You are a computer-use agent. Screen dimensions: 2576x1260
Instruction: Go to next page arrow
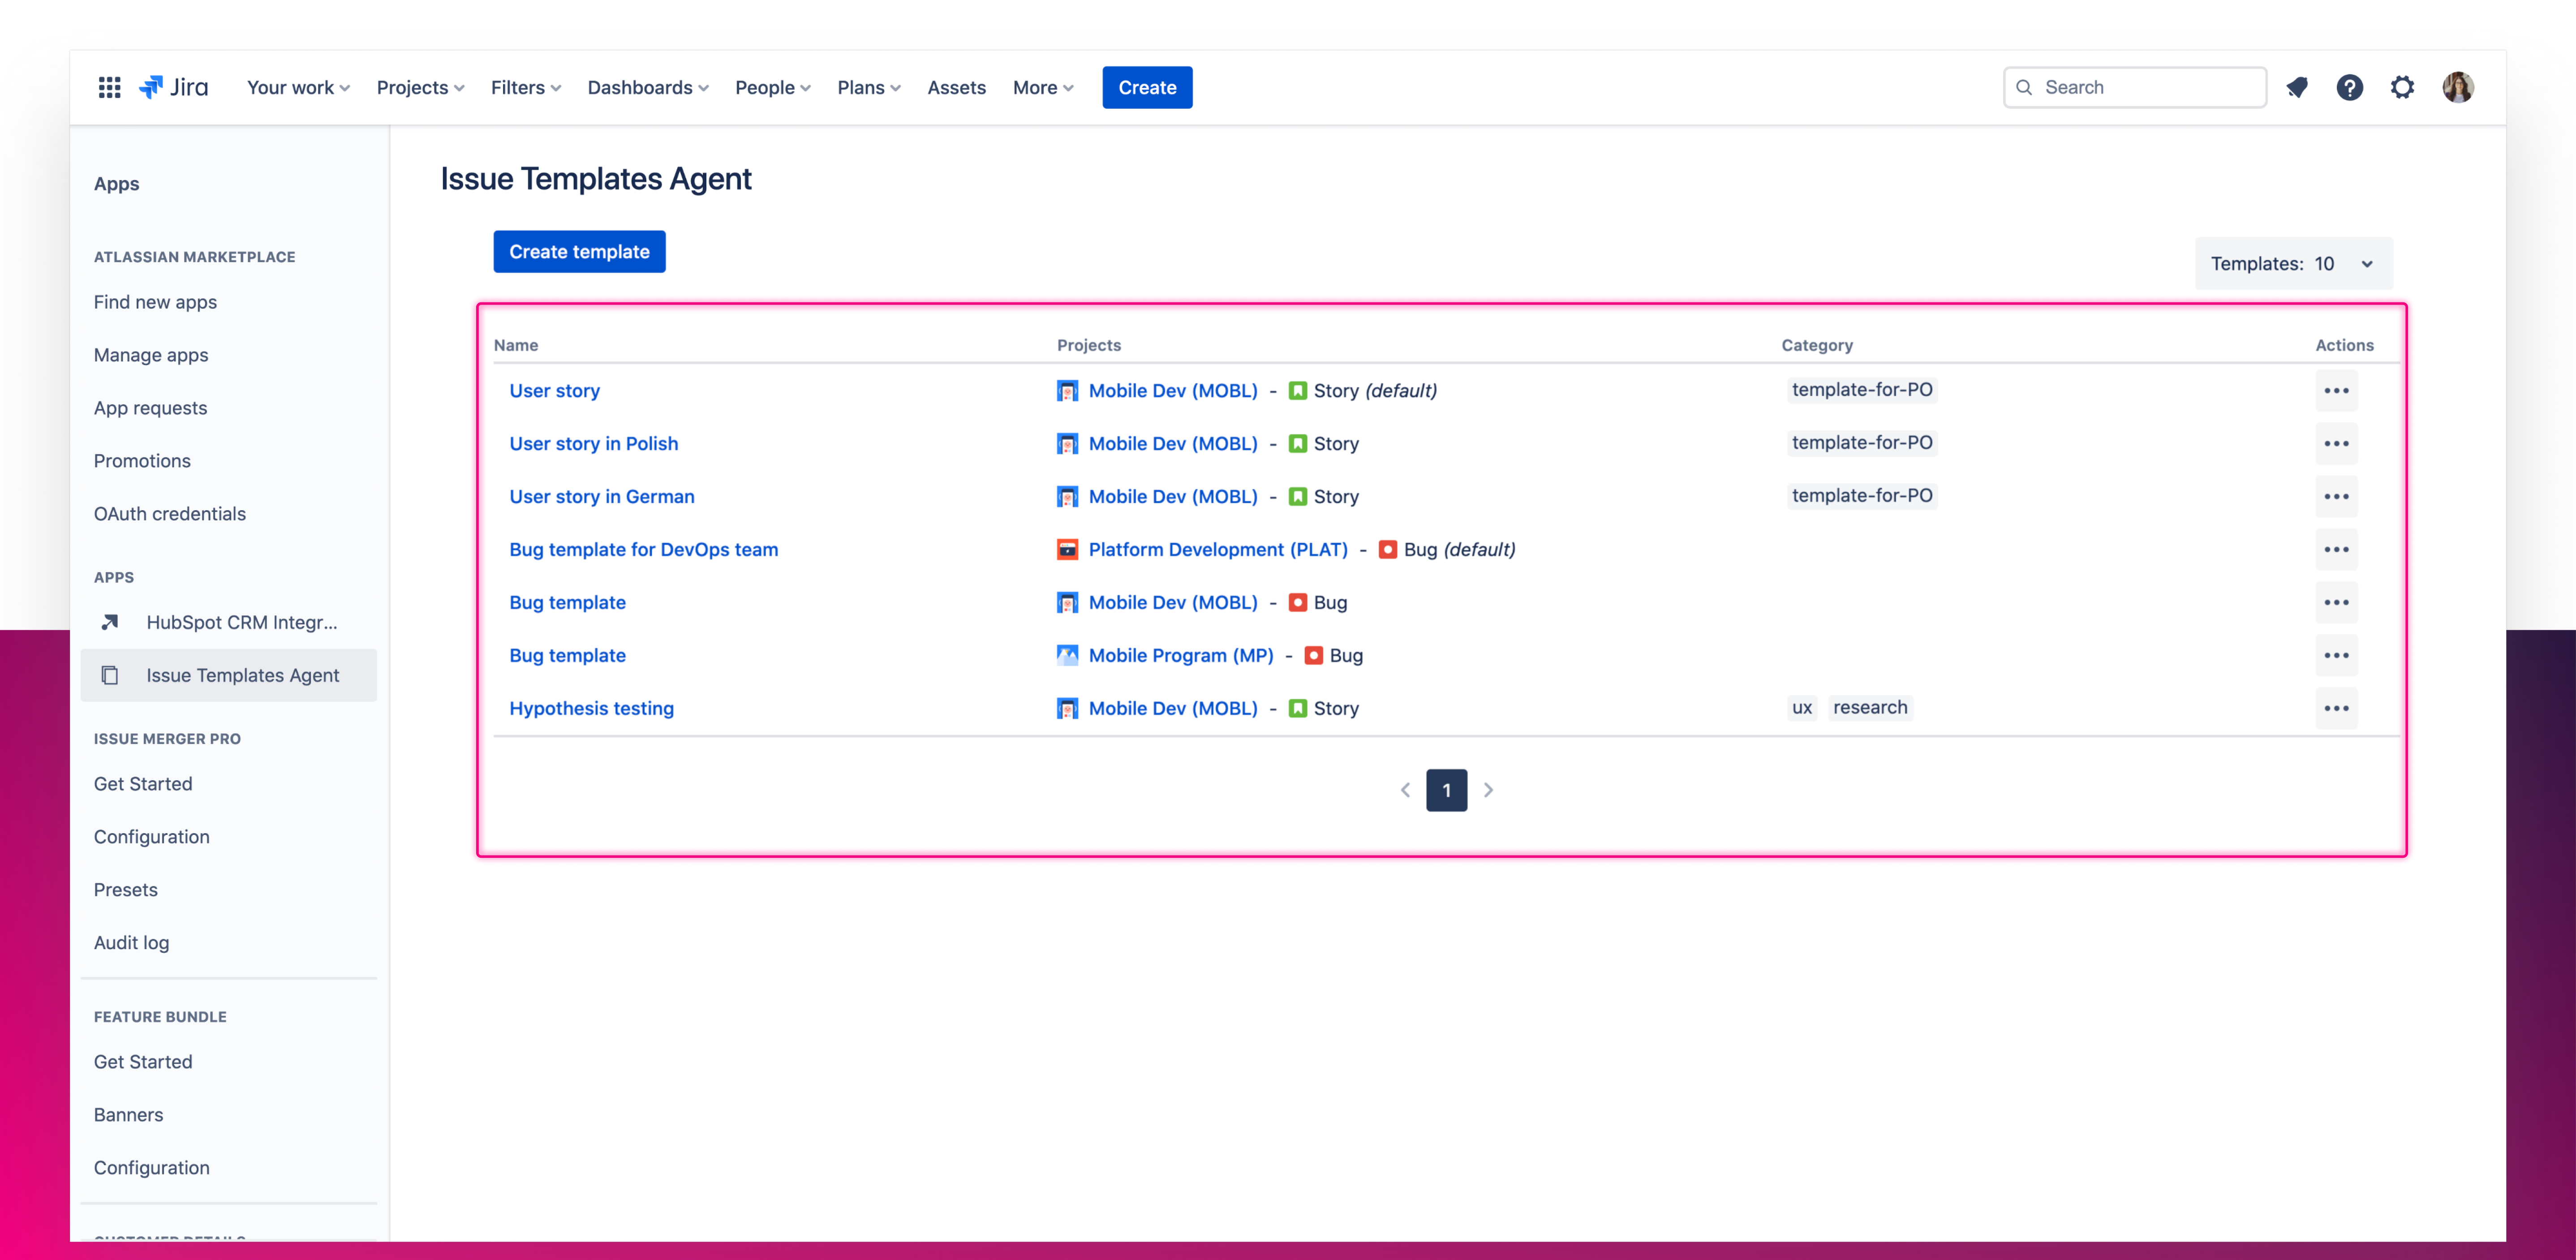(x=1488, y=790)
